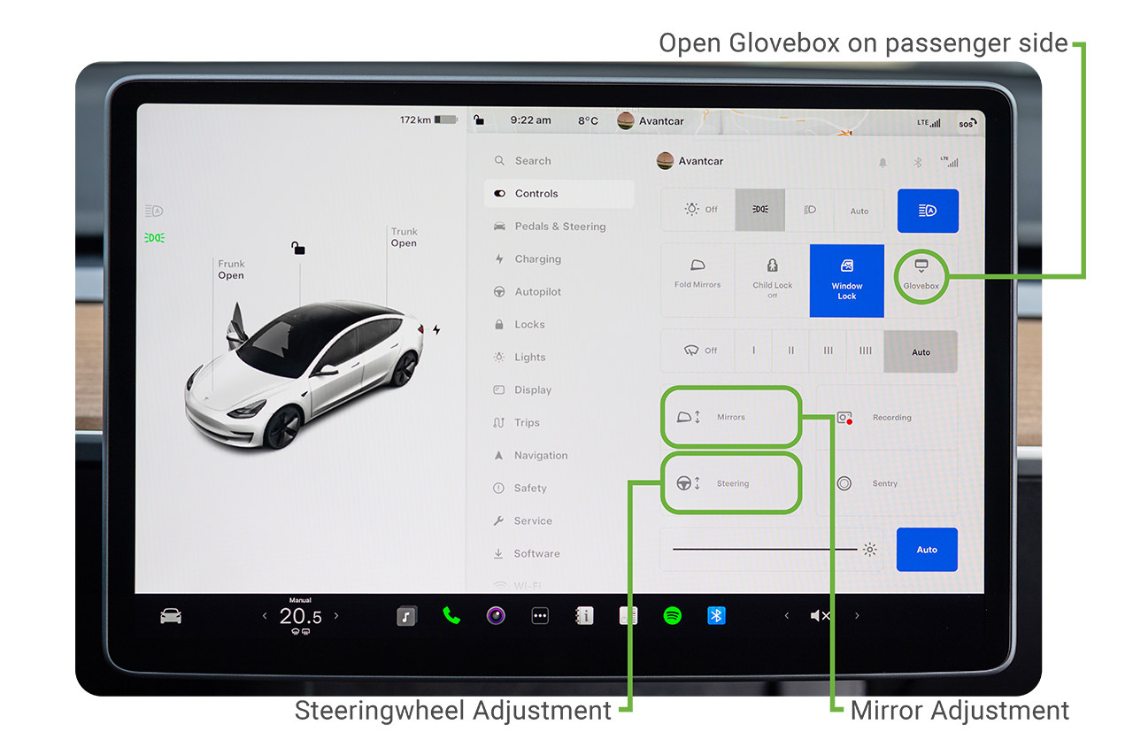Select wiper speed II
The image size is (1133, 755).
791,351
